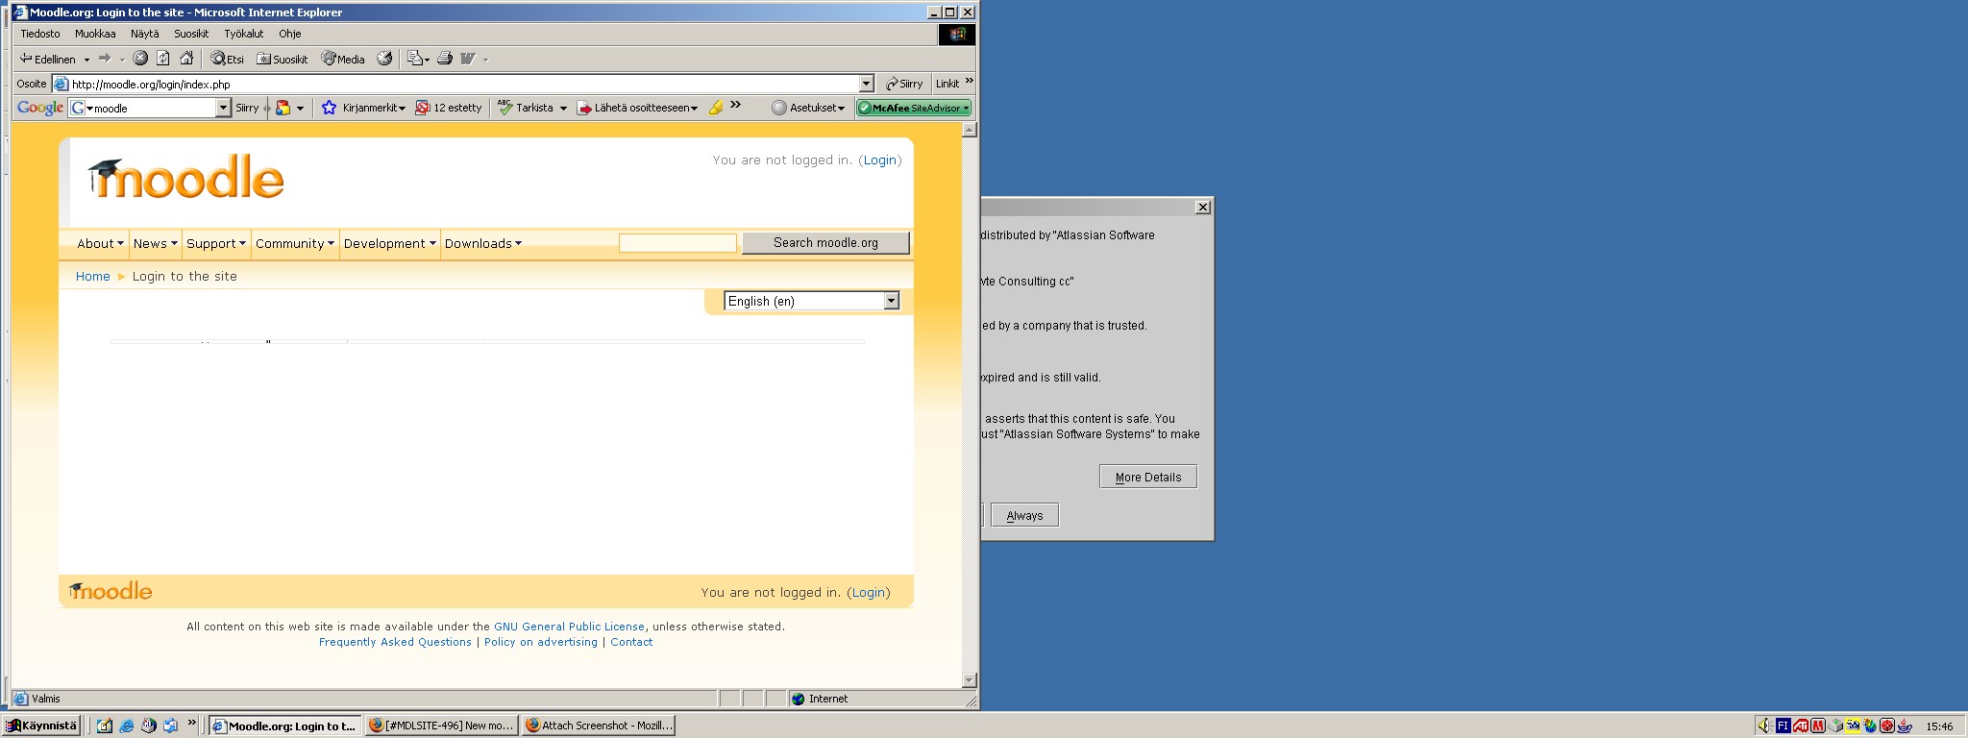
Task: Click Tarkista spell check button
Action: tap(527, 108)
